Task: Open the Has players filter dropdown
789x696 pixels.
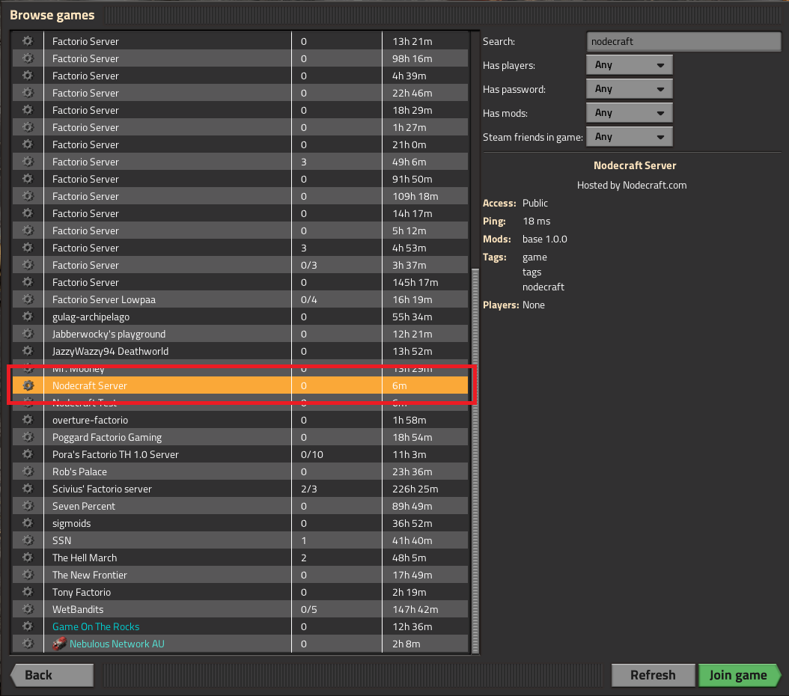Action: click(629, 64)
